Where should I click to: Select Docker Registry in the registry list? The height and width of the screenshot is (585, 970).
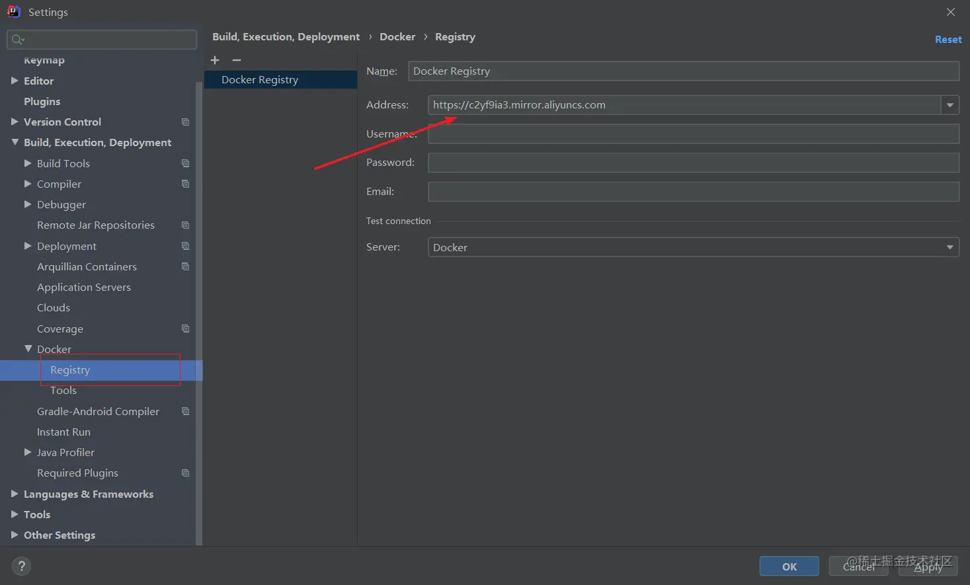pyautogui.click(x=280, y=80)
